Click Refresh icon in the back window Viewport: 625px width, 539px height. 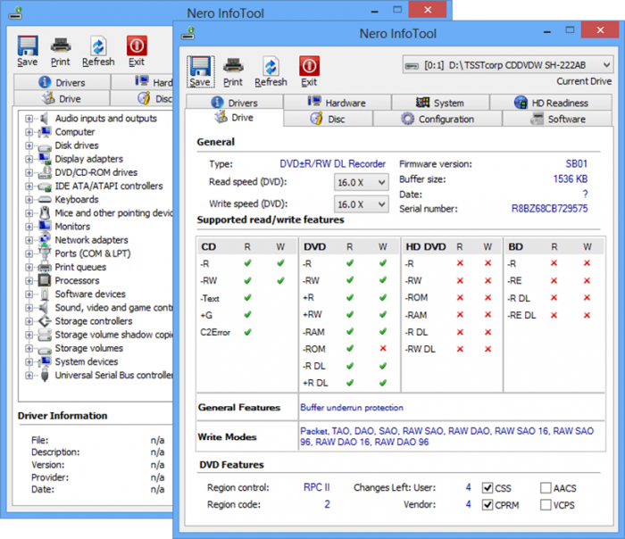click(98, 46)
